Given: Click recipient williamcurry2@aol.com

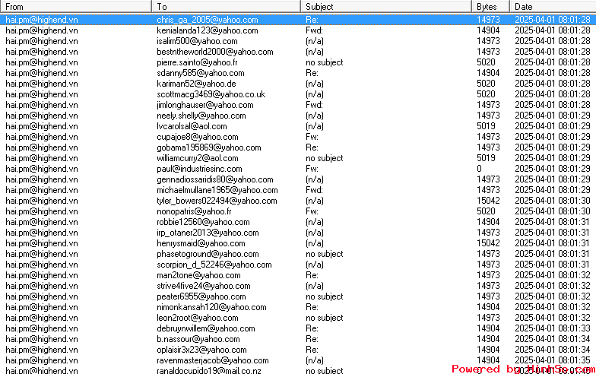Looking at the screenshot, I should (x=198, y=158).
